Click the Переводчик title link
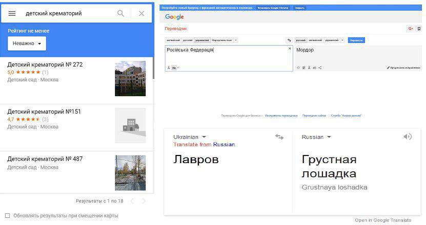This screenshot has height=225, width=426. click(176, 29)
